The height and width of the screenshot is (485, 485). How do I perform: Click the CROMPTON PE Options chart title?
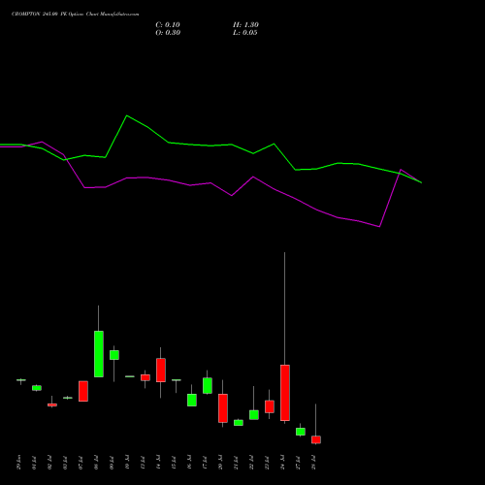tap(76, 15)
